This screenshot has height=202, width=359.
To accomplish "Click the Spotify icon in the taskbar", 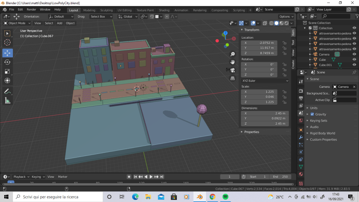I will coord(226,197).
